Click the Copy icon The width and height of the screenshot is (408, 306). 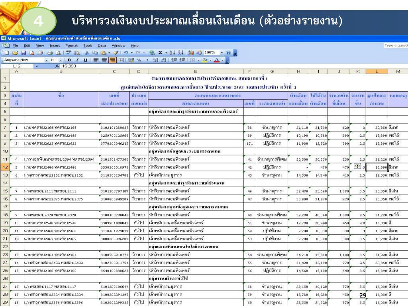pyautogui.click(x=95, y=53)
